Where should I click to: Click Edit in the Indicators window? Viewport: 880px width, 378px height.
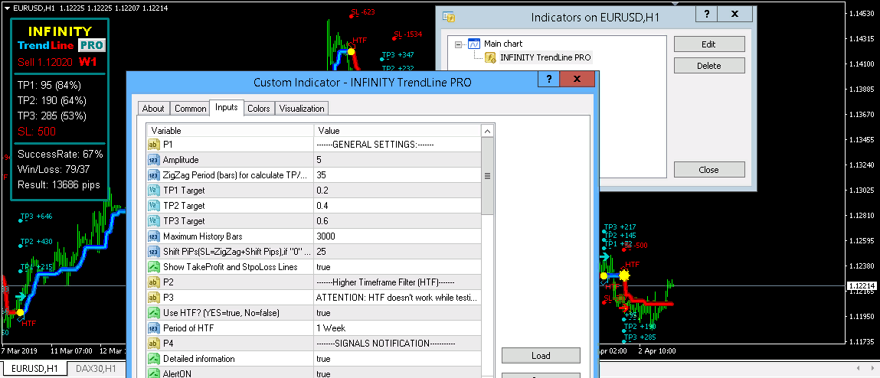coord(708,44)
